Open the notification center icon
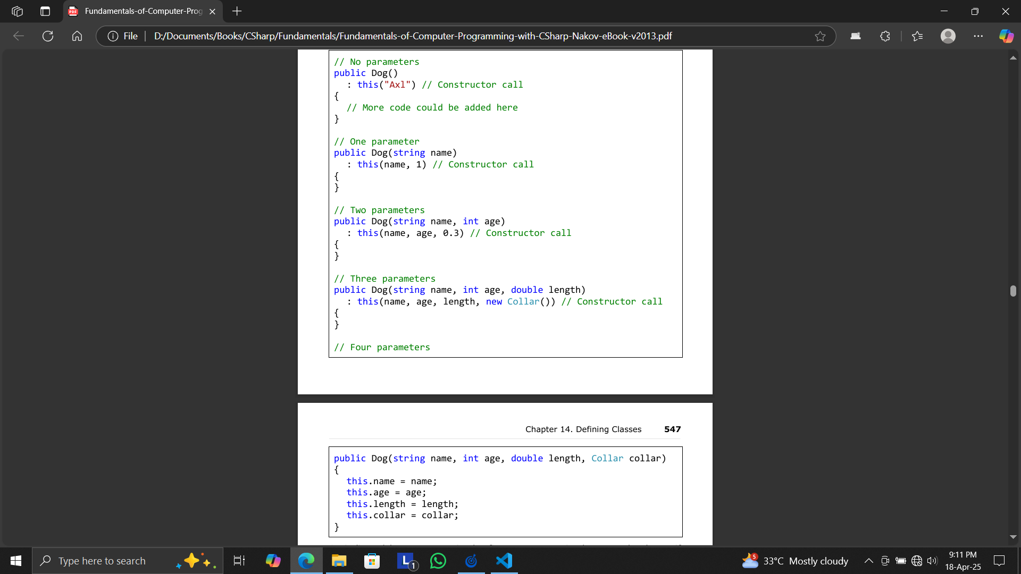 (999, 561)
